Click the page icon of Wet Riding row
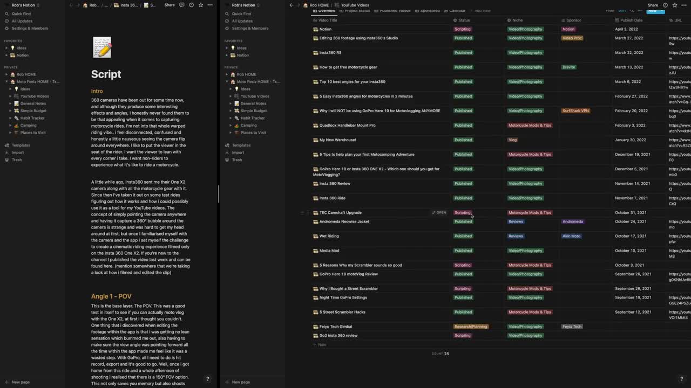Viewport: 691px width, 388px height. click(316, 236)
